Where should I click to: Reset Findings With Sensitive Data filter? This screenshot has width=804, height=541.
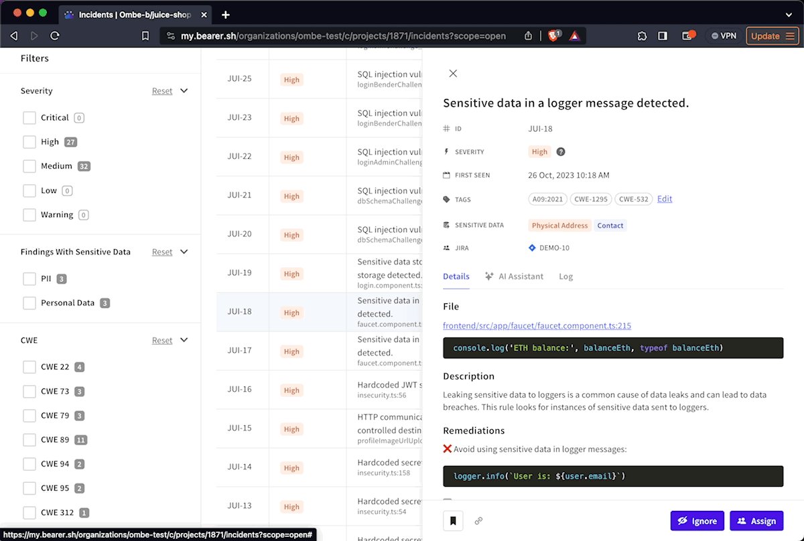(162, 252)
